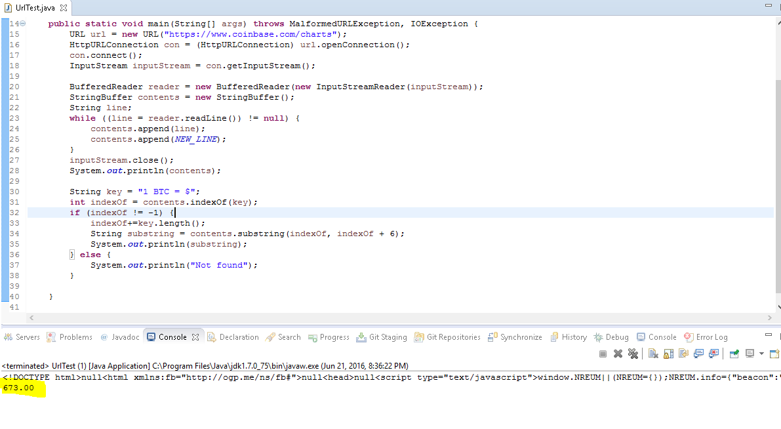Close the active Console view tab
This screenshot has width=781, height=429.
pos(195,337)
